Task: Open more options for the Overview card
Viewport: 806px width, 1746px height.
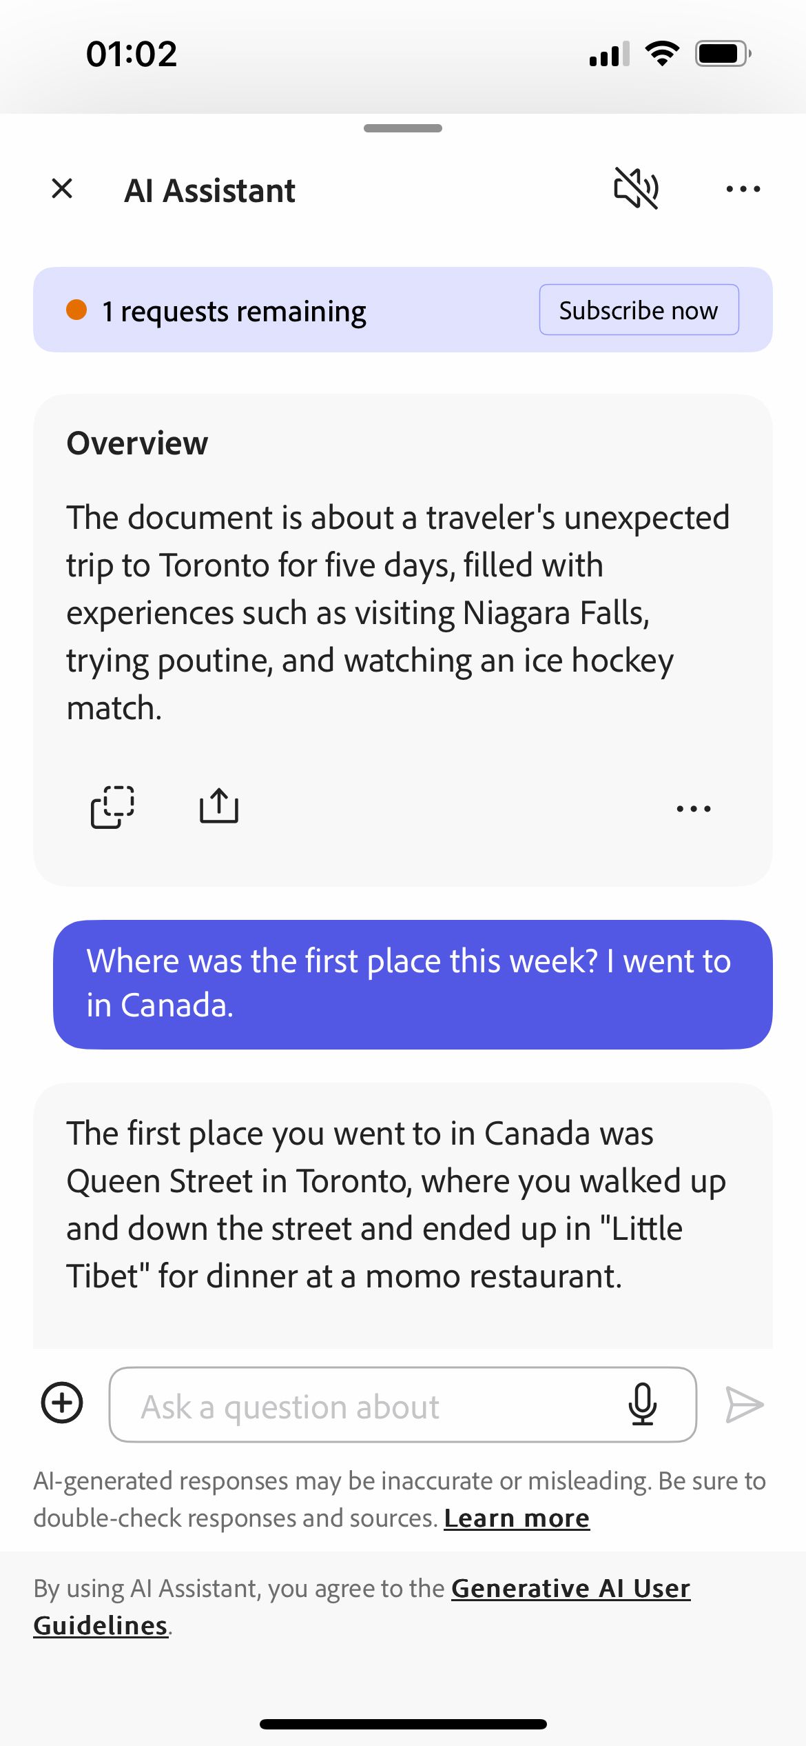Action: [x=693, y=808]
